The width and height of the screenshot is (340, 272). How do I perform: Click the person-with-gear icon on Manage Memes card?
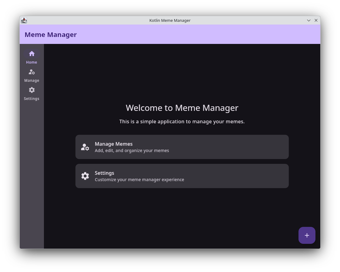pyautogui.click(x=85, y=147)
